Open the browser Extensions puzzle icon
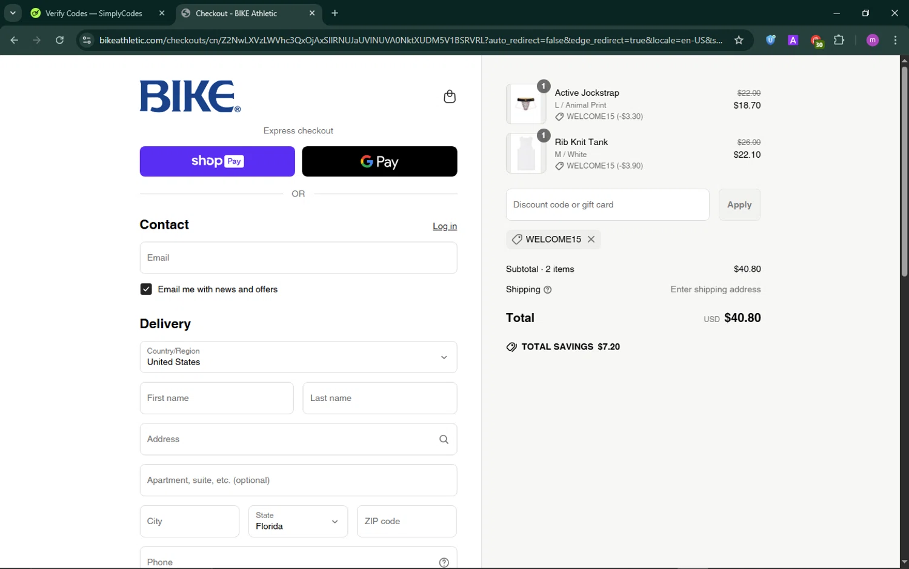Viewport: 909px width, 569px height. coord(839,40)
